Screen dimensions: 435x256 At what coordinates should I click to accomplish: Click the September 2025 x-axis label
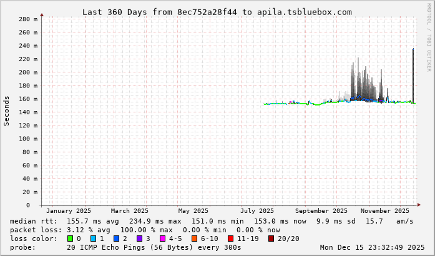pyautogui.click(x=321, y=211)
